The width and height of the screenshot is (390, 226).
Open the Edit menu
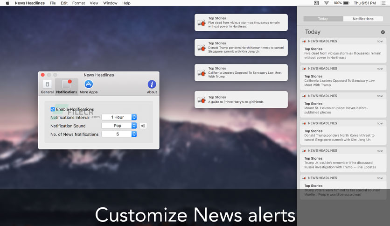(x=64, y=3)
